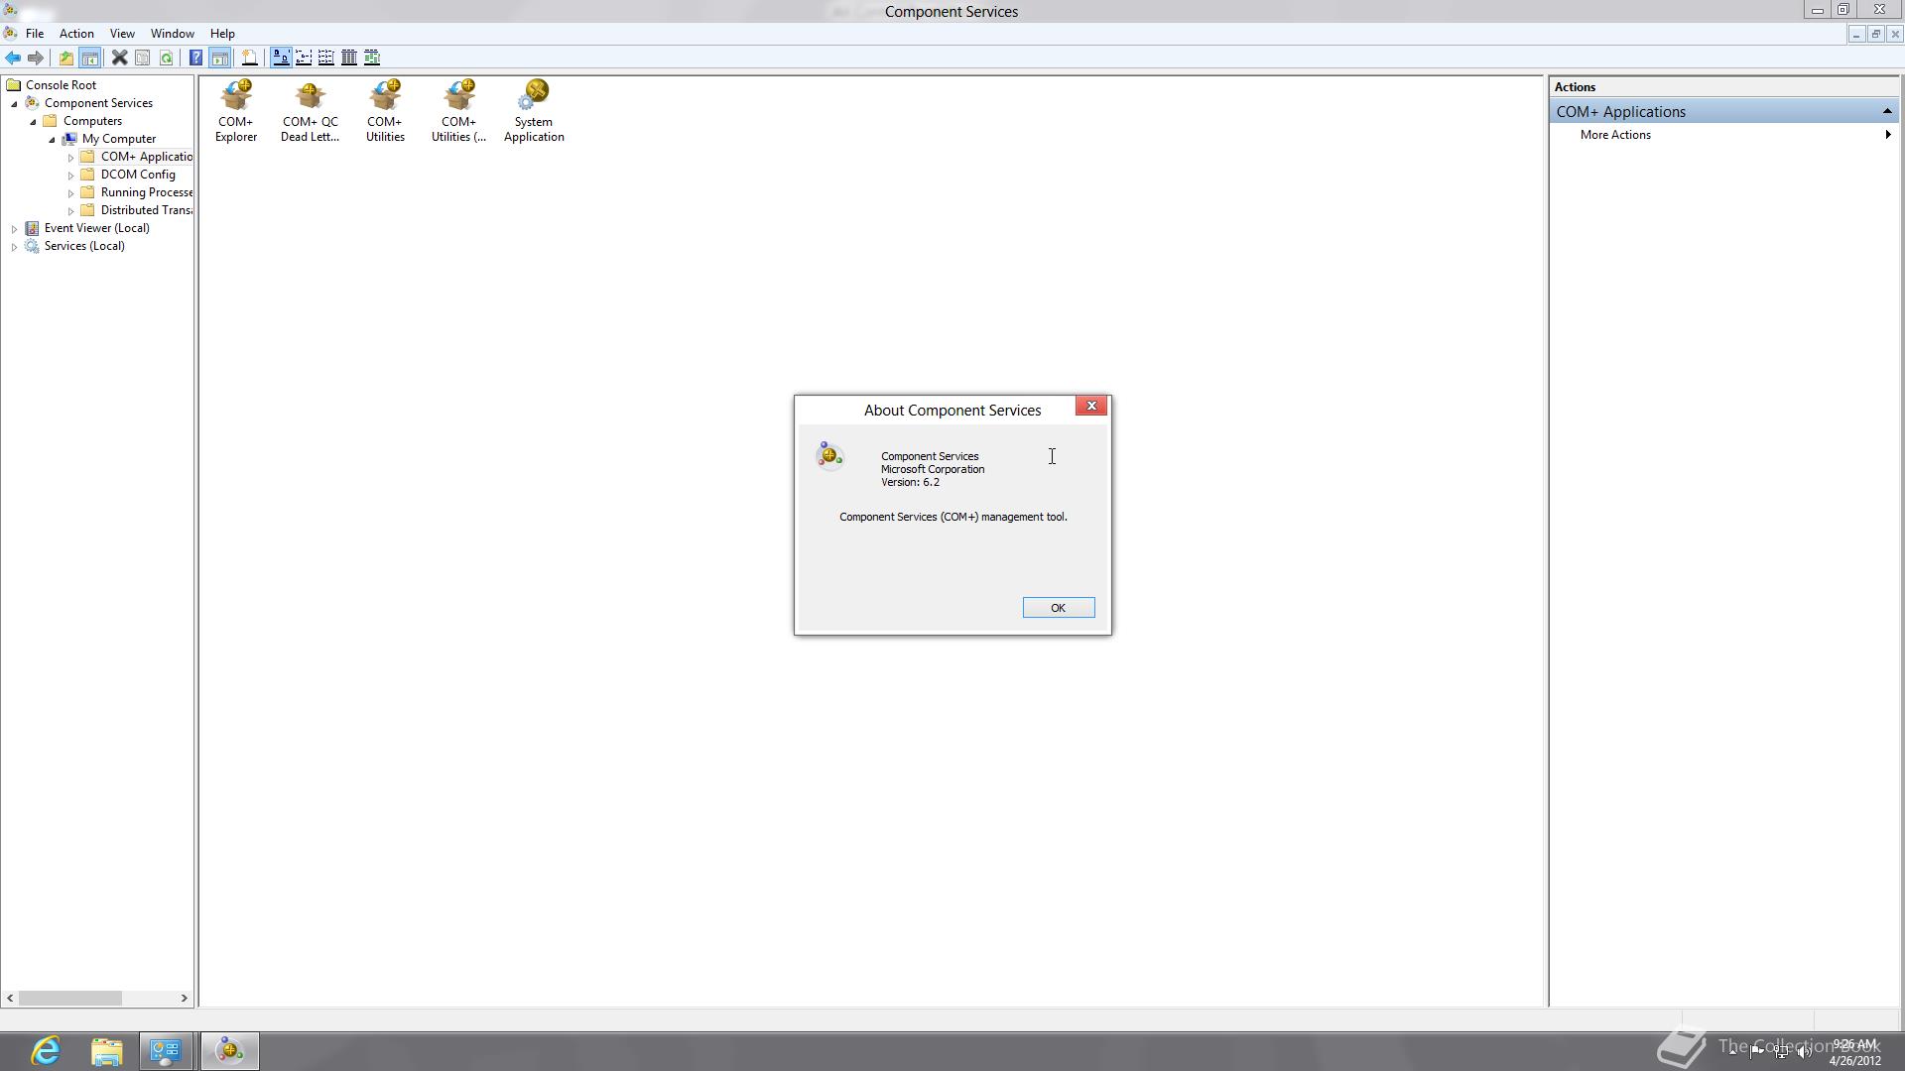Viewport: 1905px width, 1071px height.
Task: Minimize the inner console child window
Action: (x=1855, y=34)
